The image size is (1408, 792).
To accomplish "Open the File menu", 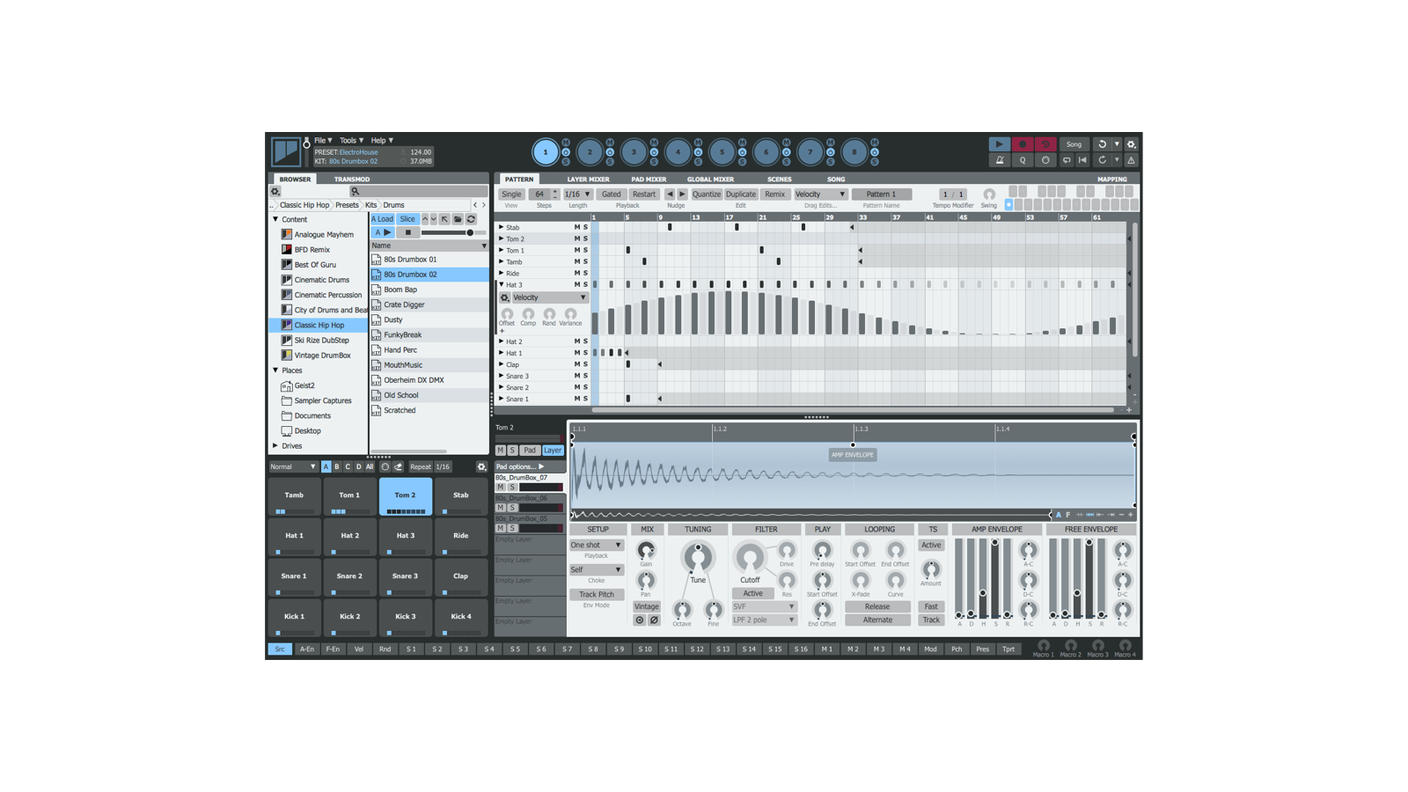I will (323, 141).
